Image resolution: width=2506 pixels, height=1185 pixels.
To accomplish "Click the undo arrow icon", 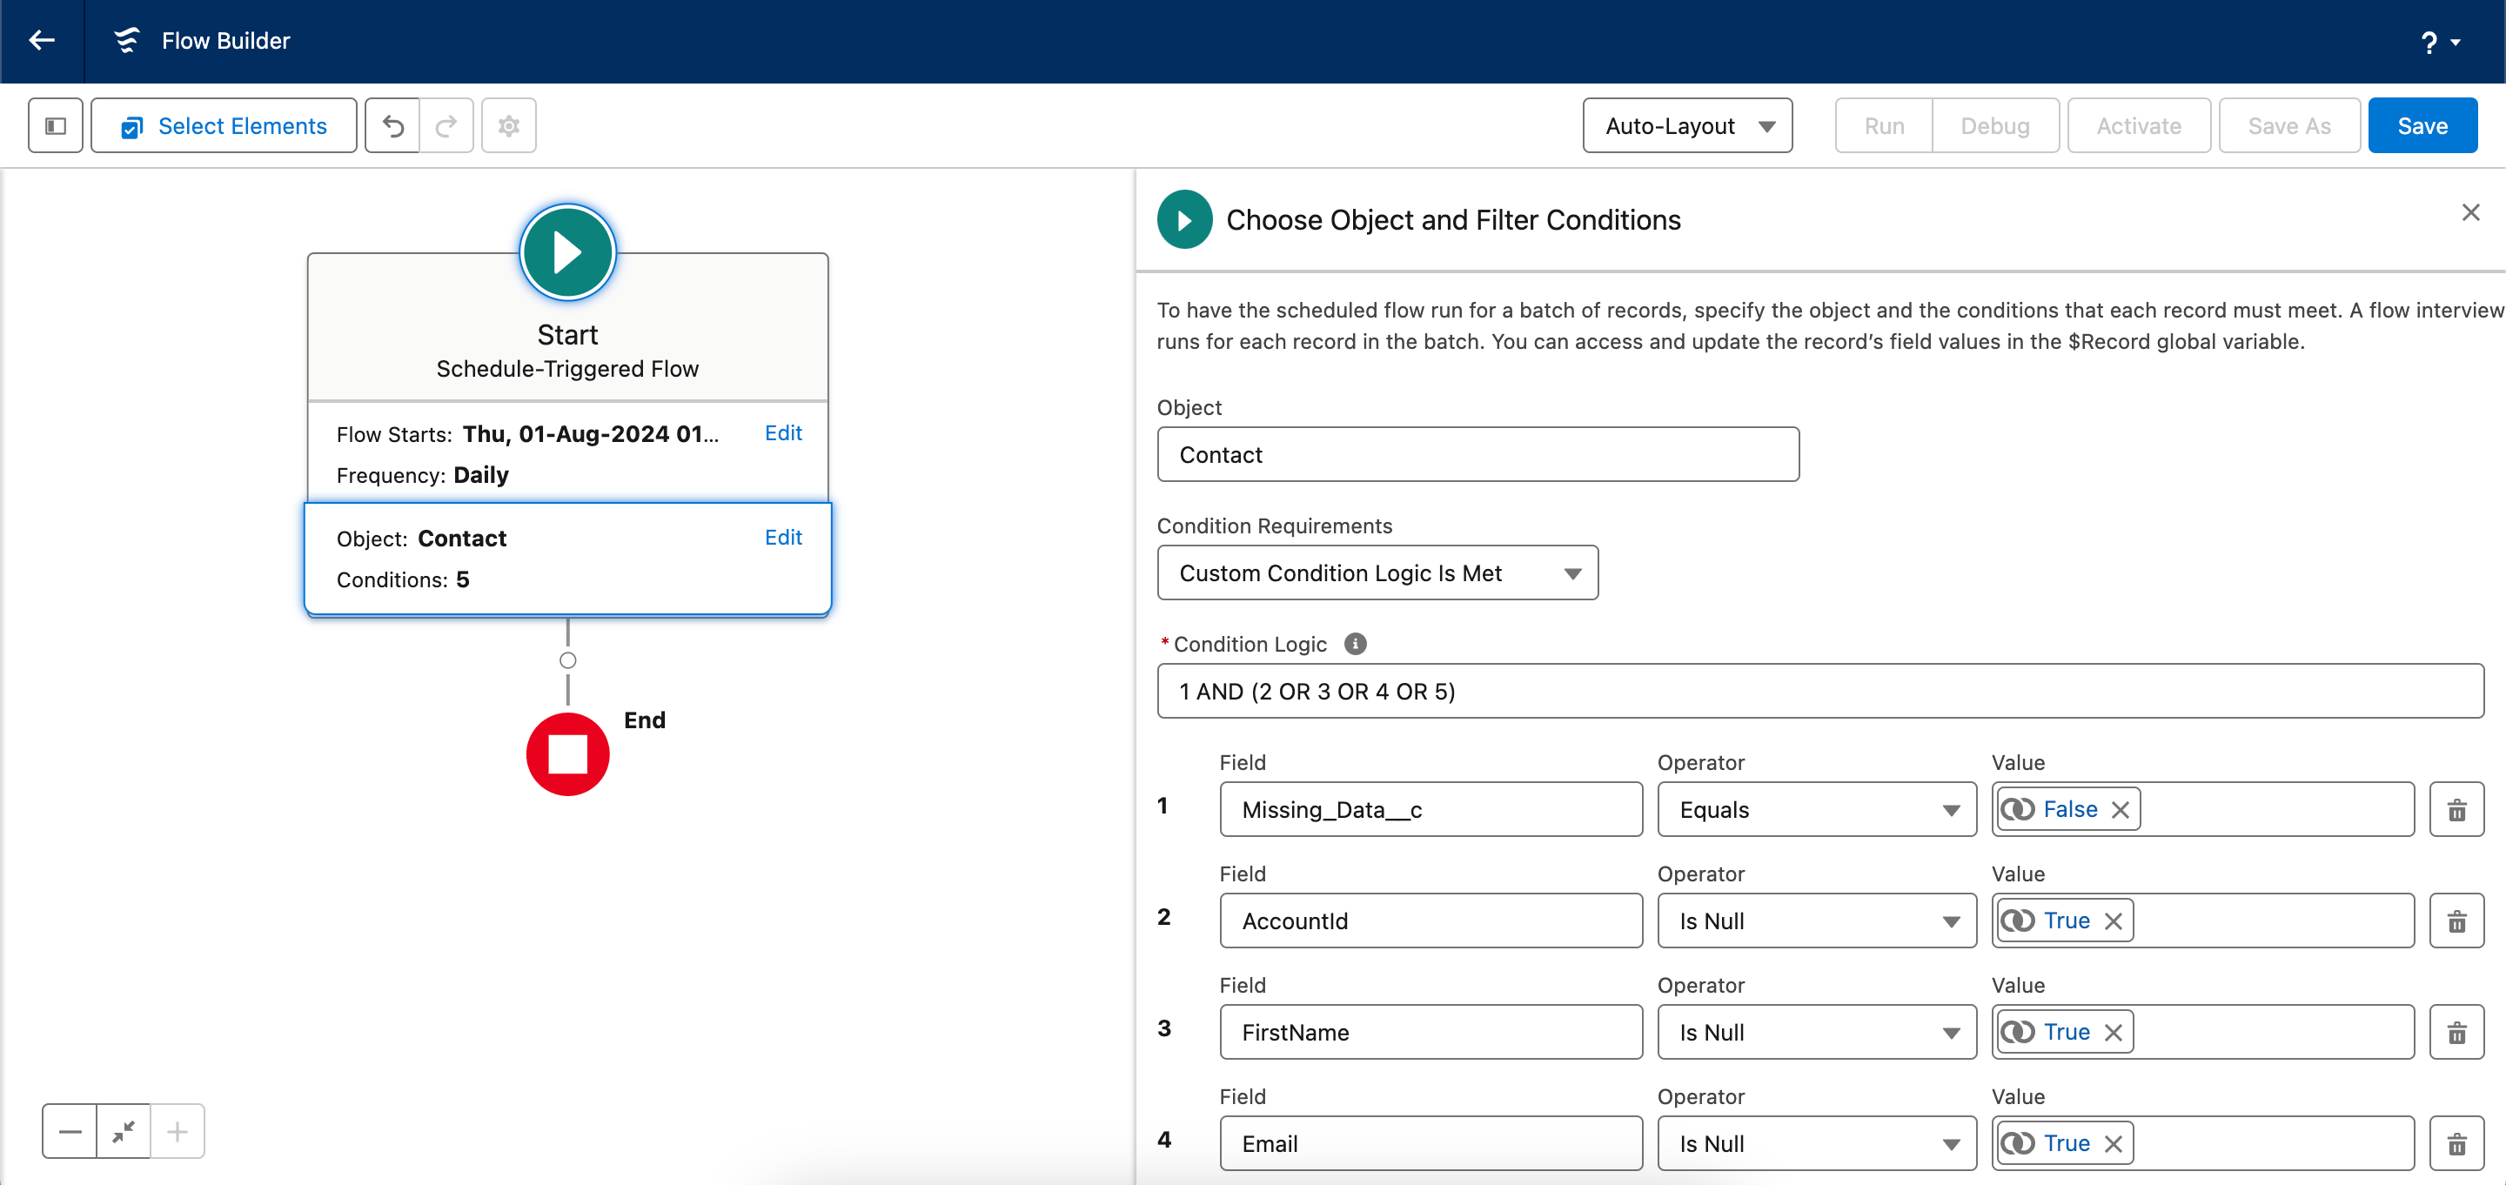I will [393, 125].
